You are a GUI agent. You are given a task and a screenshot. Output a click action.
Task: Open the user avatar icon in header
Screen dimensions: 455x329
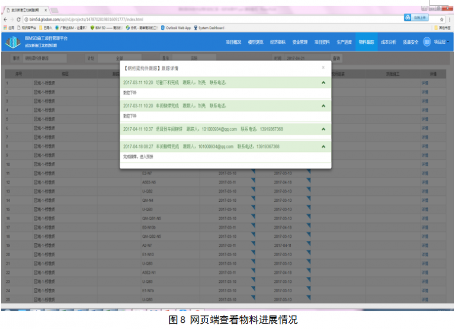pos(427,42)
